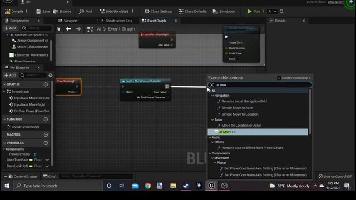Open Class Defaults
This screenshot has width=356, height=200.
[192, 11]
